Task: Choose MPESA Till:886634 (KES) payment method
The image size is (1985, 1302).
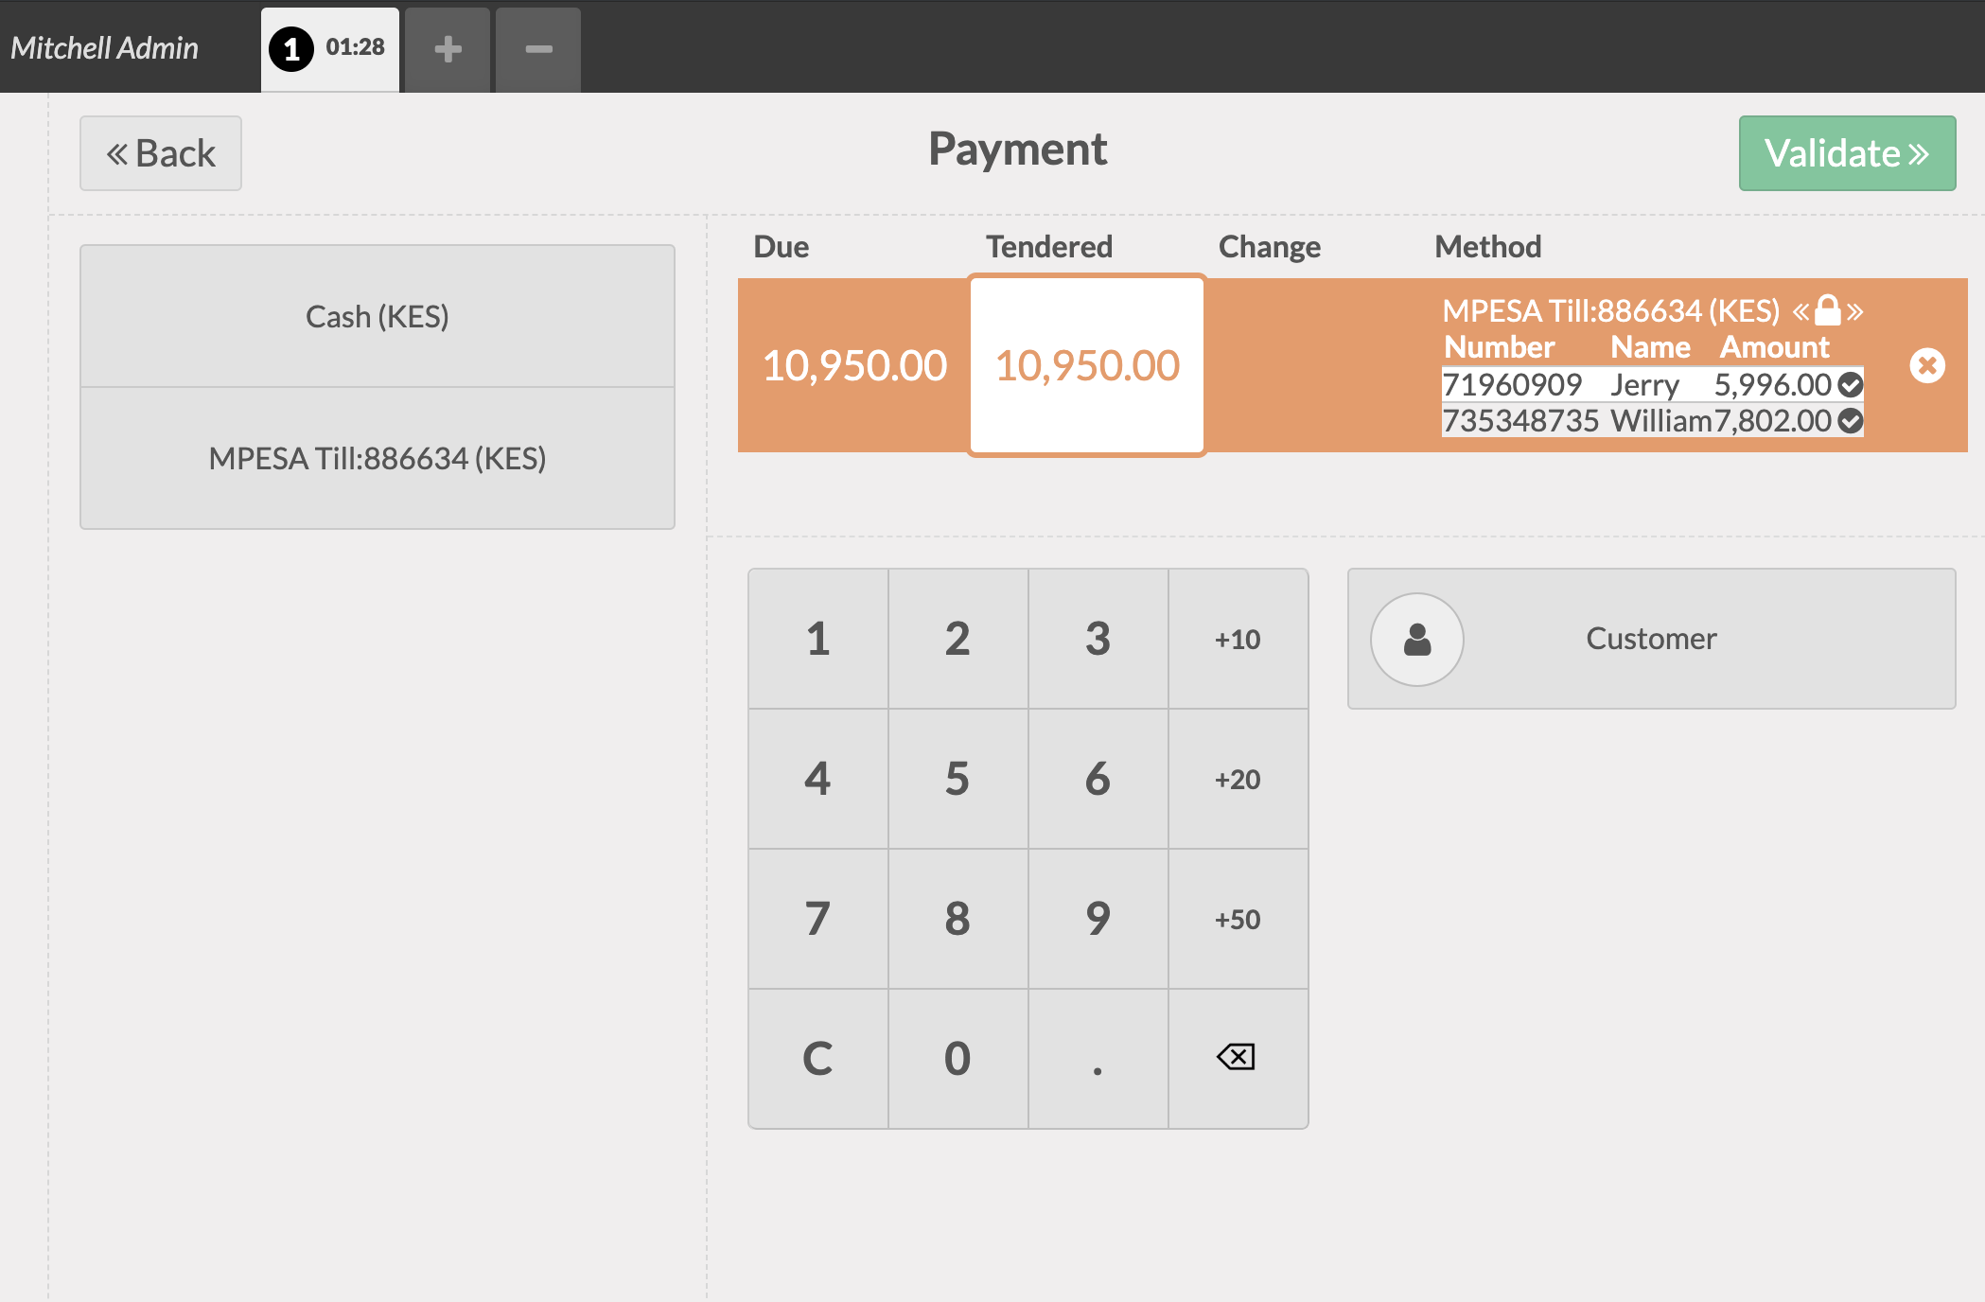Action: 378,458
